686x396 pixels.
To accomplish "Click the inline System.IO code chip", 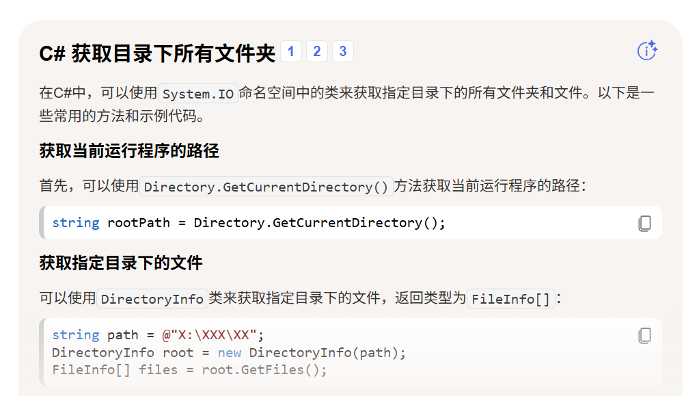I will click(x=198, y=93).
